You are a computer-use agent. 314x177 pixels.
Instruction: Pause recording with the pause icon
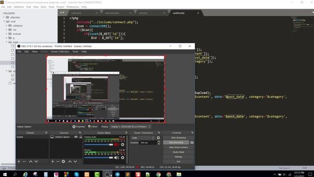[192, 143]
